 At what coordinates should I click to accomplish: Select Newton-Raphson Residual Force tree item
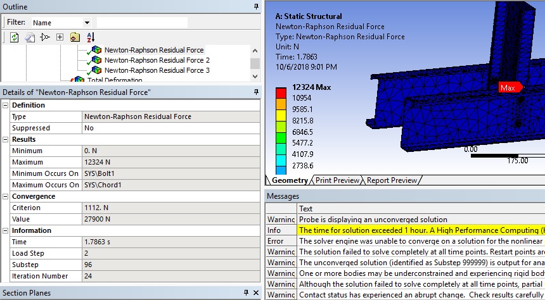[154, 50]
